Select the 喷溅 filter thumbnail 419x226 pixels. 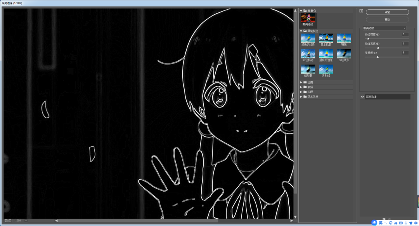point(344,38)
